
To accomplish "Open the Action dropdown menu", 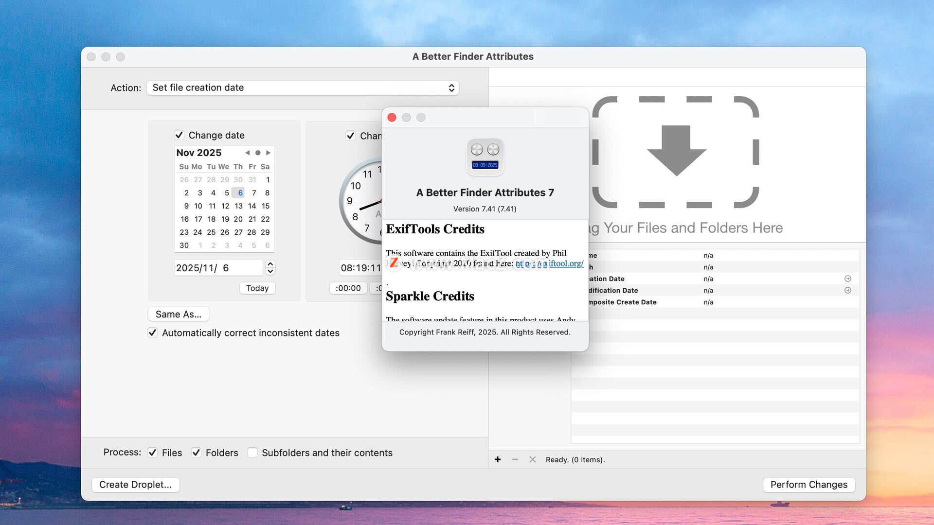I will (303, 87).
